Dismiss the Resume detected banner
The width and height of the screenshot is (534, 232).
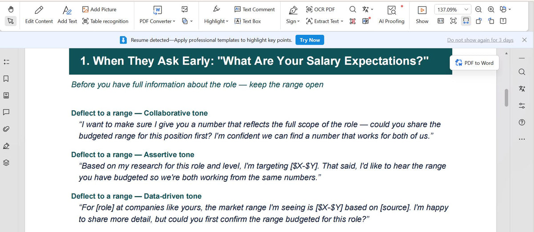tap(524, 40)
